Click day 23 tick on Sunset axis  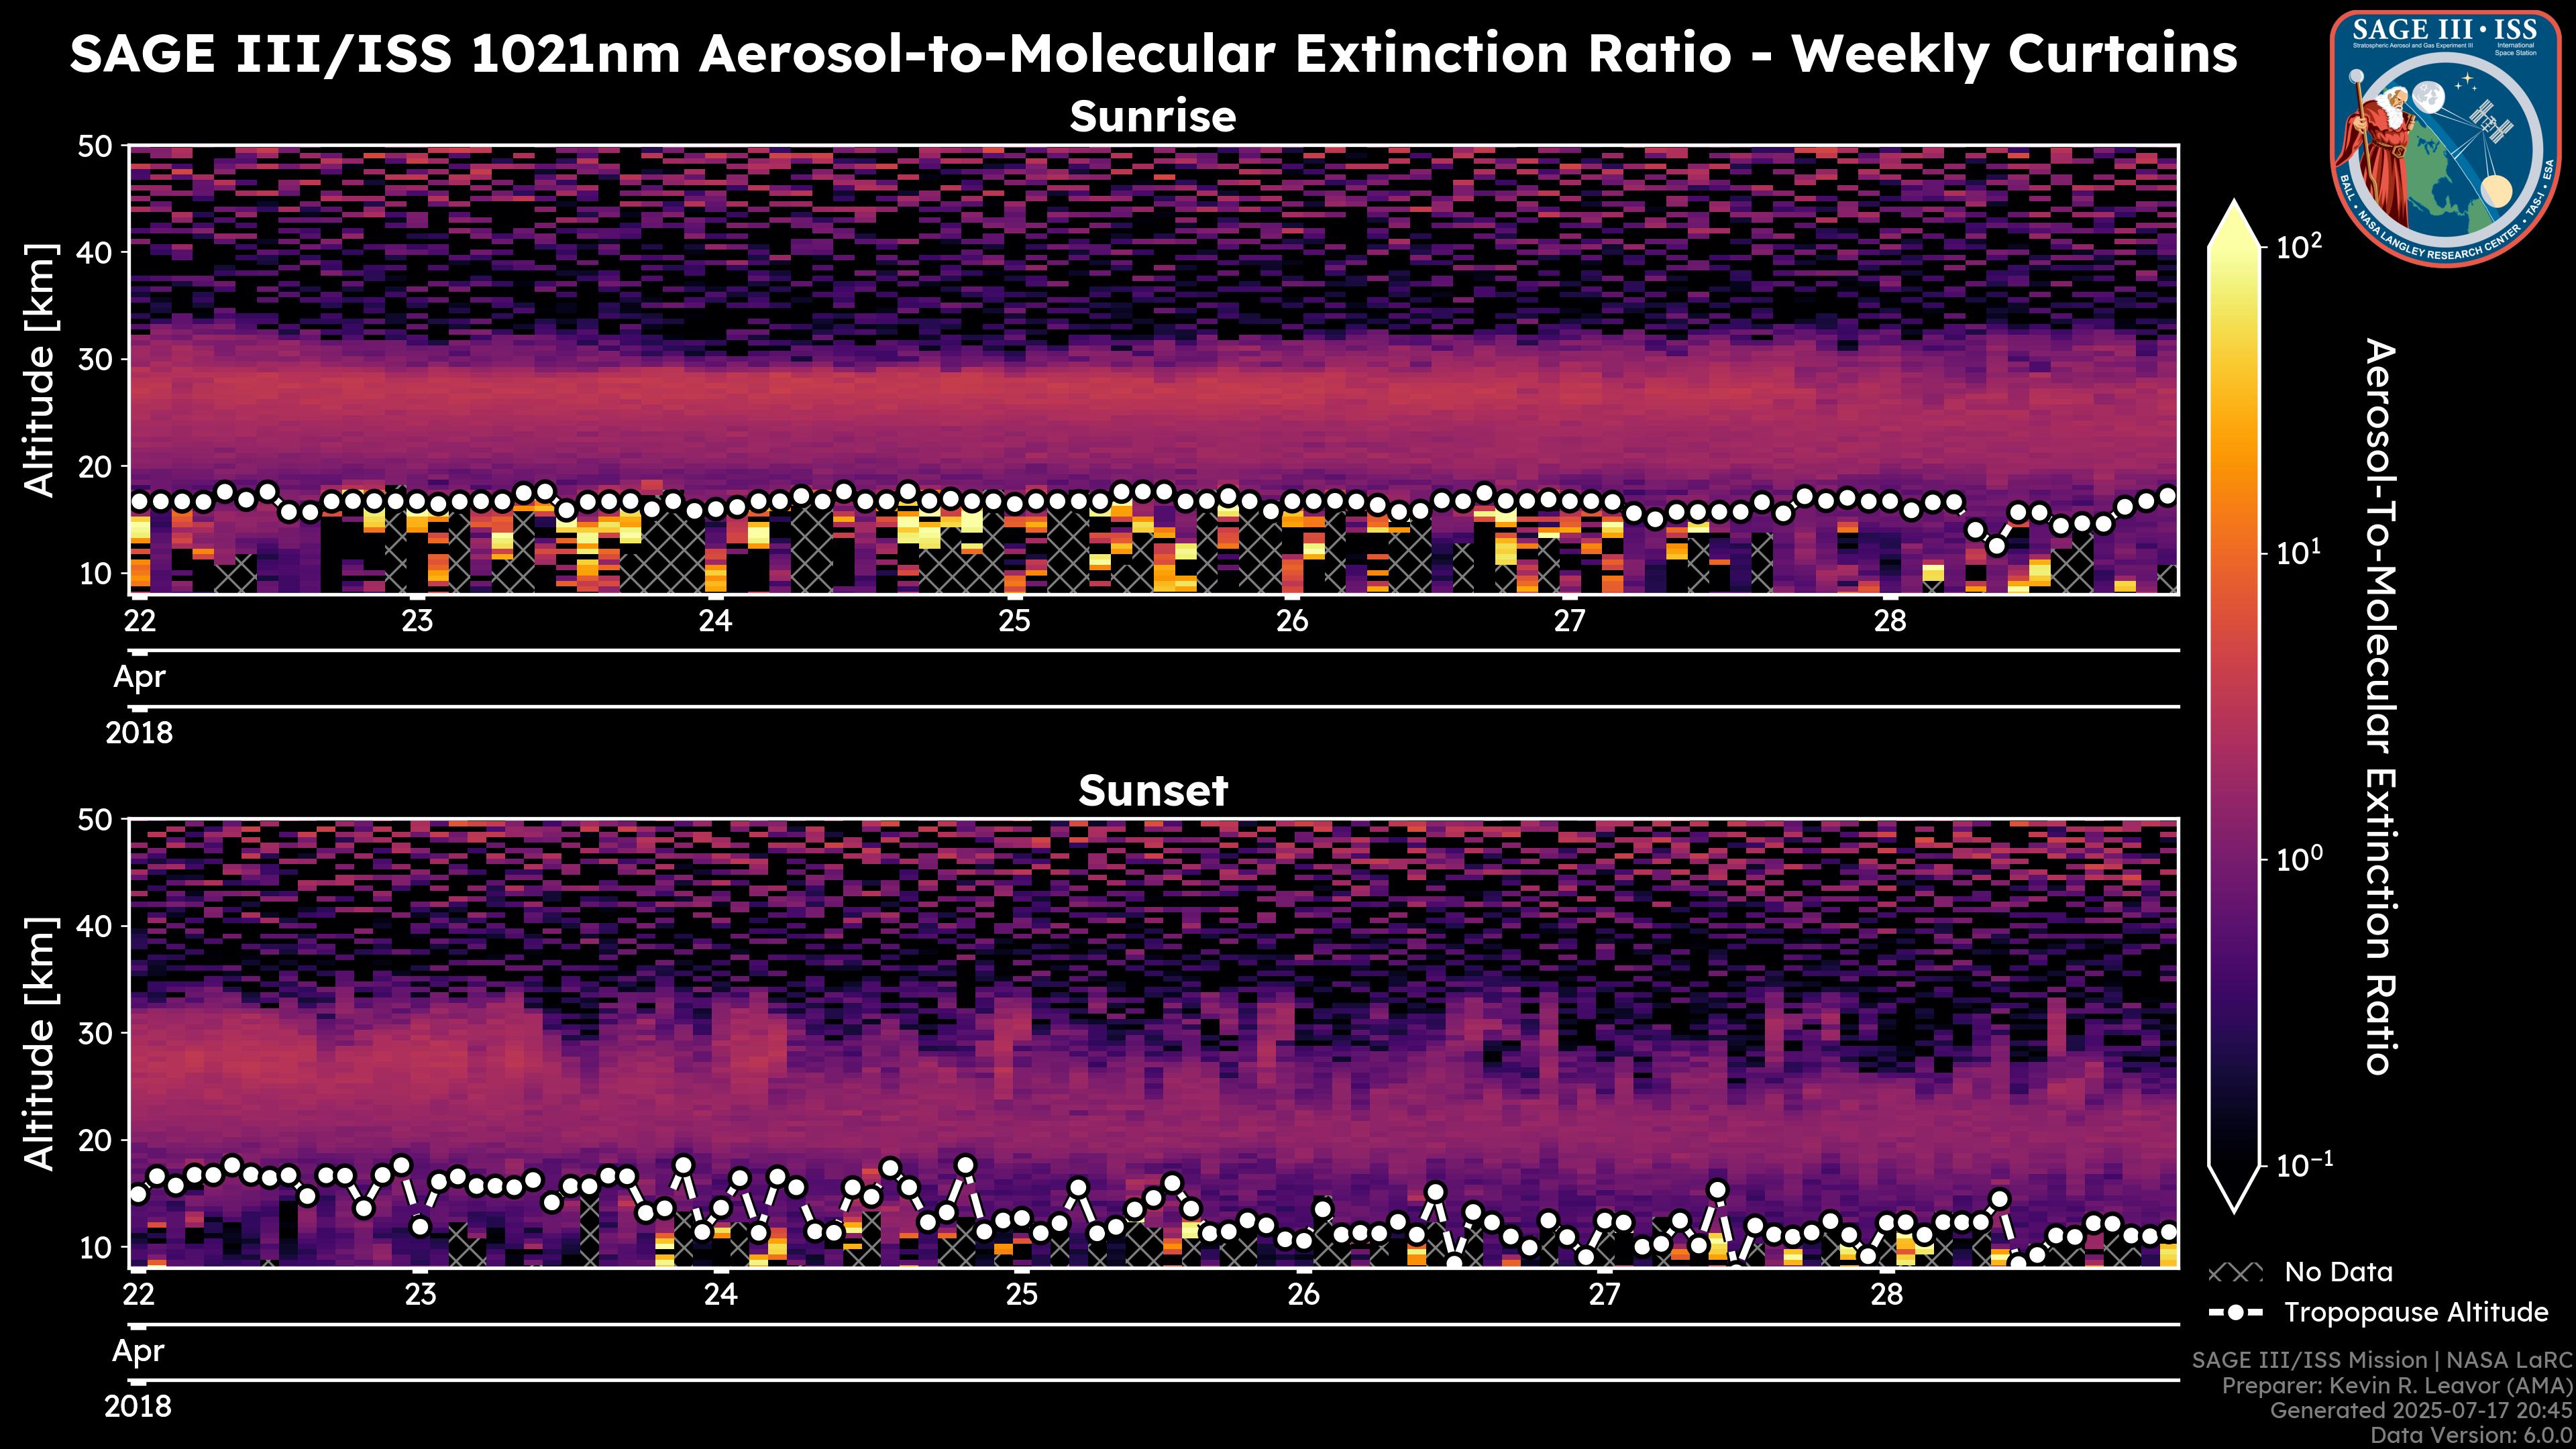tap(420, 1295)
